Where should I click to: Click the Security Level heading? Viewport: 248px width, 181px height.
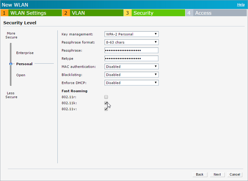coord(20,23)
